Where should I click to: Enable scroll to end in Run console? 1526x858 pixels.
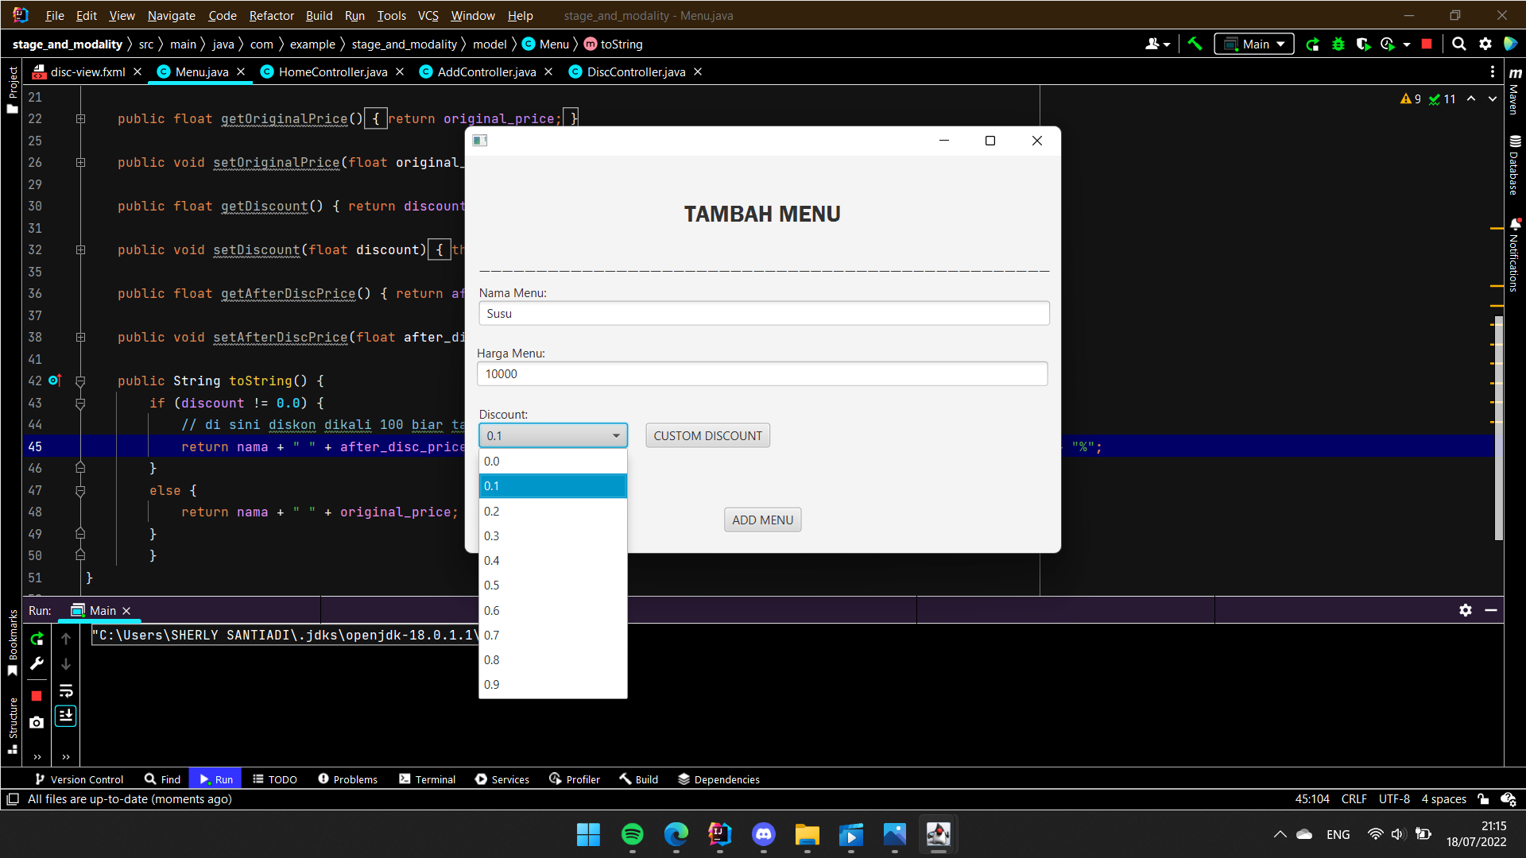pyautogui.click(x=66, y=716)
